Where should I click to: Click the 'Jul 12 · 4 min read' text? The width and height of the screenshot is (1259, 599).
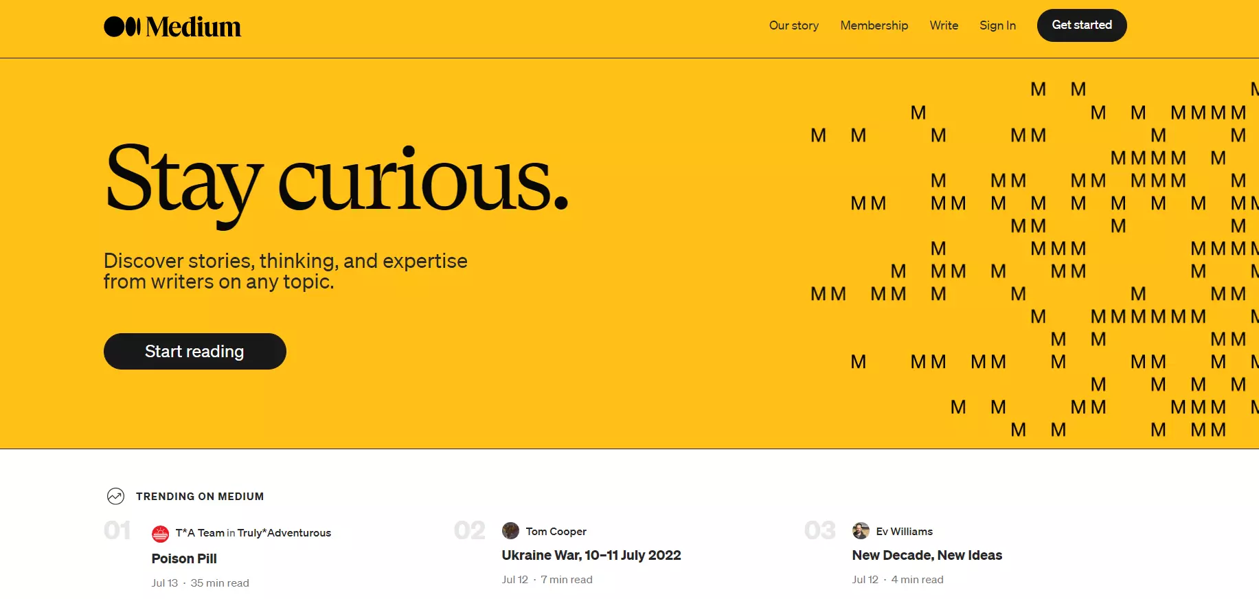tap(898, 580)
